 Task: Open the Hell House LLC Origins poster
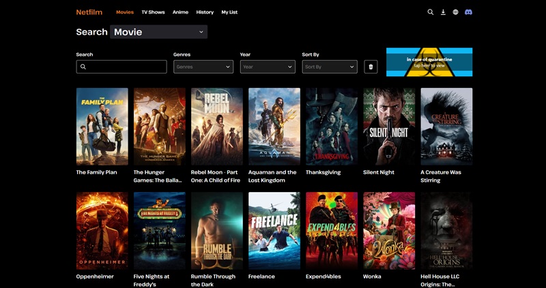tap(447, 231)
